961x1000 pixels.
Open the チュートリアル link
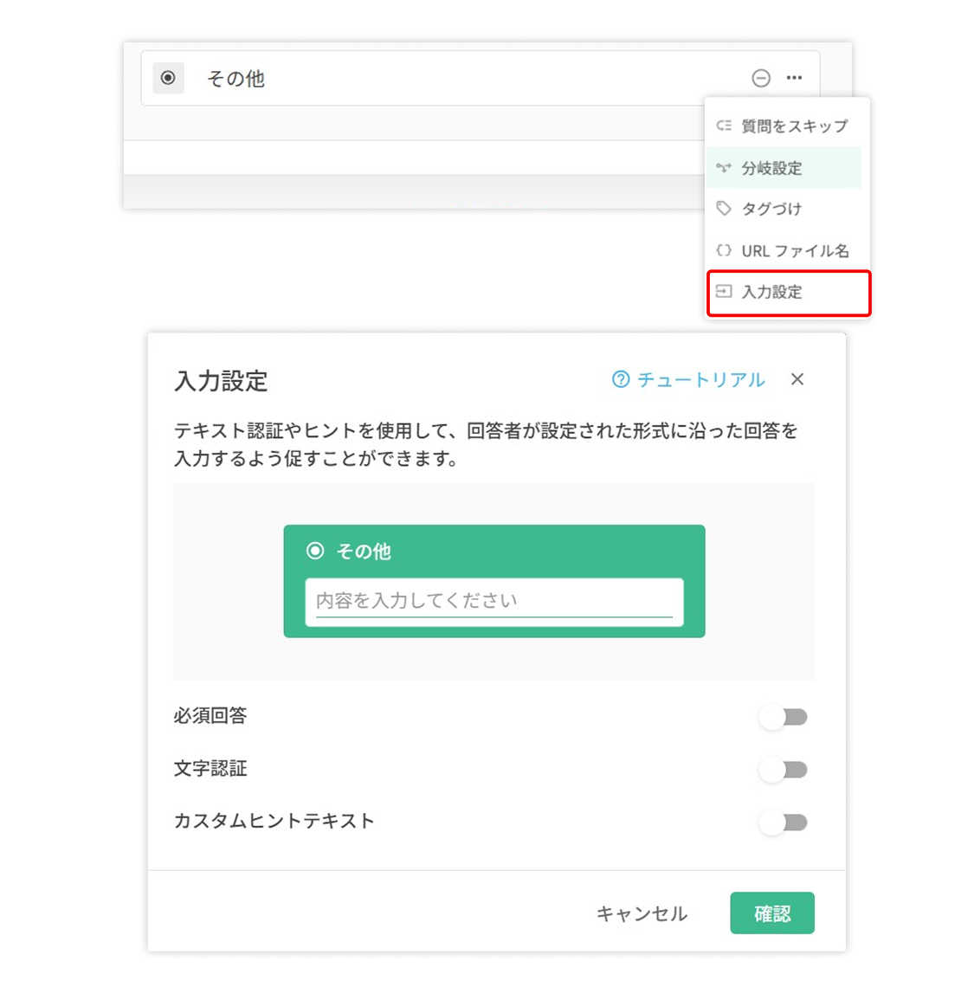pyautogui.click(x=688, y=379)
